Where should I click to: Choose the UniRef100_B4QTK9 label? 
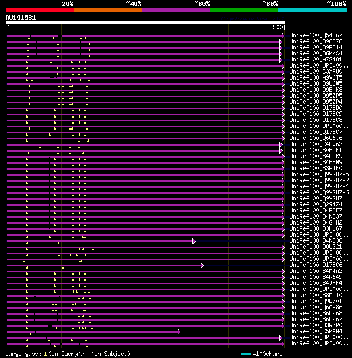point(316,156)
